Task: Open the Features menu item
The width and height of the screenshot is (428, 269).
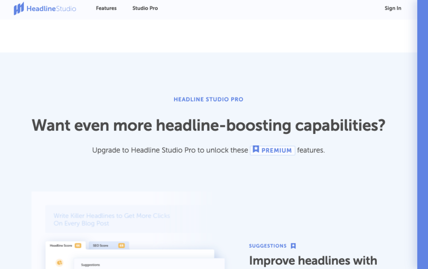Action: click(x=106, y=8)
